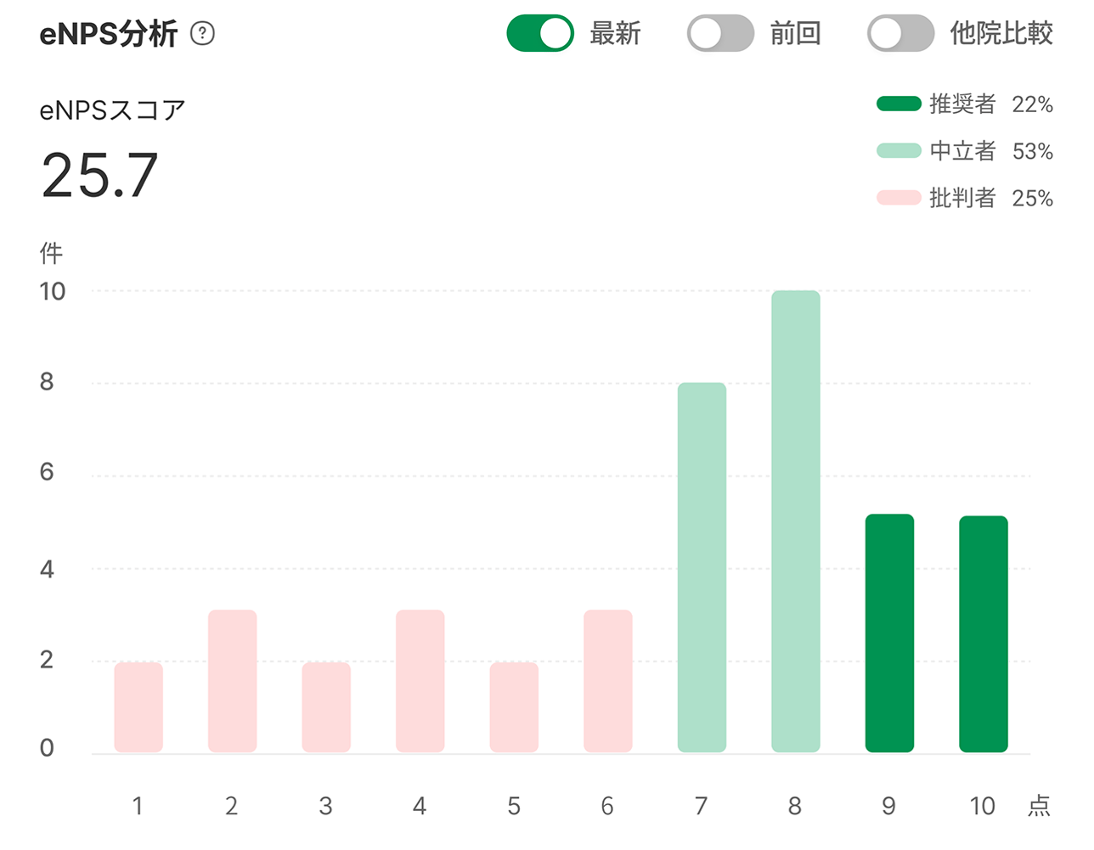Click the dark green 推奨者 legend swatch

[899, 104]
